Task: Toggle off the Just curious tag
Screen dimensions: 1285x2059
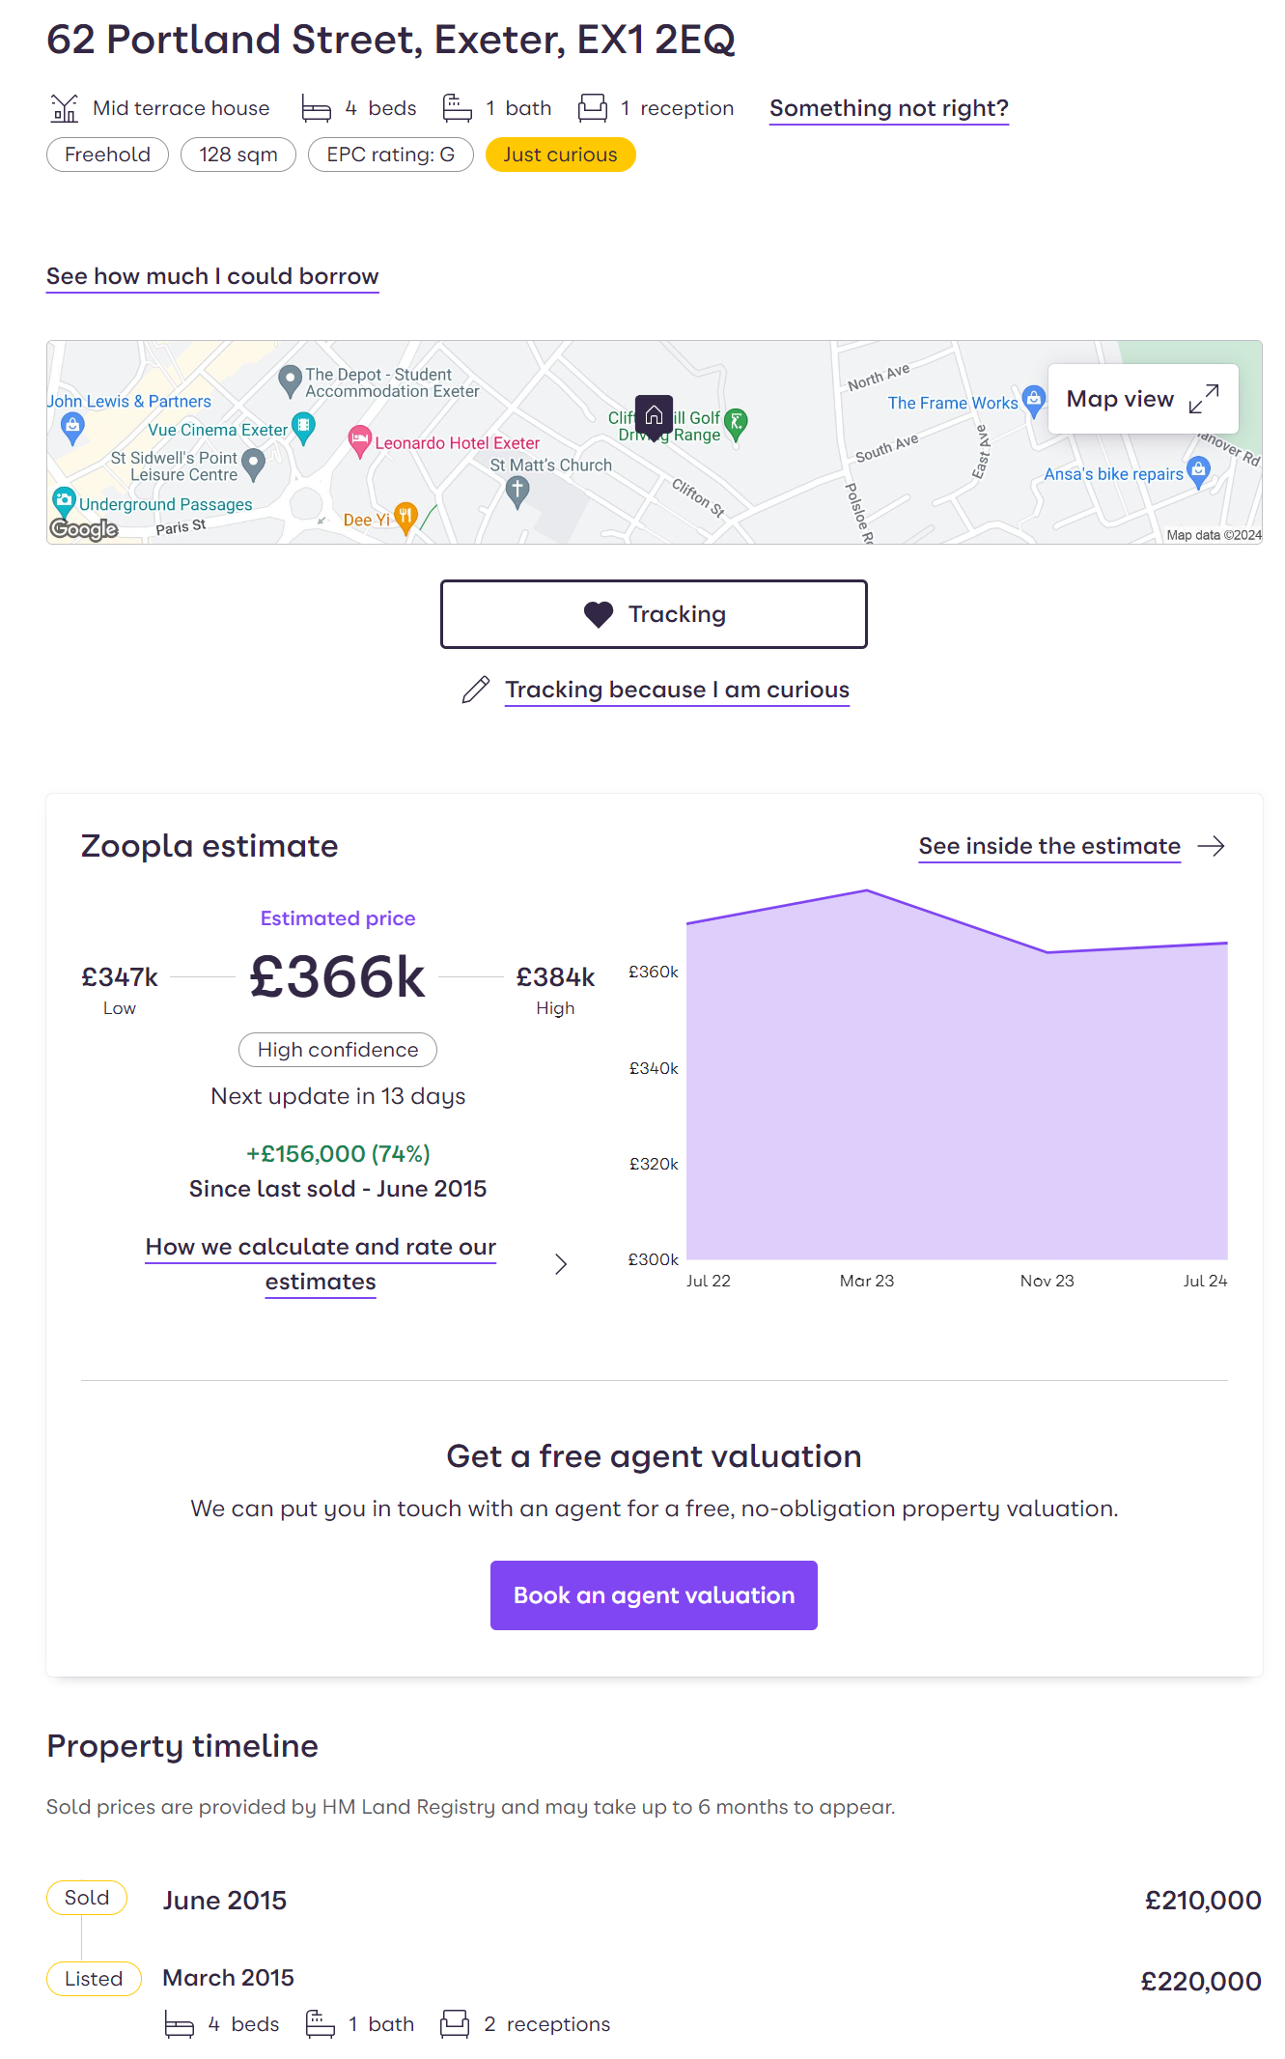Action: click(x=560, y=155)
